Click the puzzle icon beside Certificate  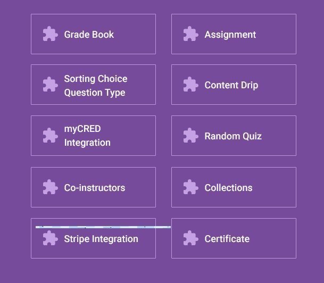(190, 238)
